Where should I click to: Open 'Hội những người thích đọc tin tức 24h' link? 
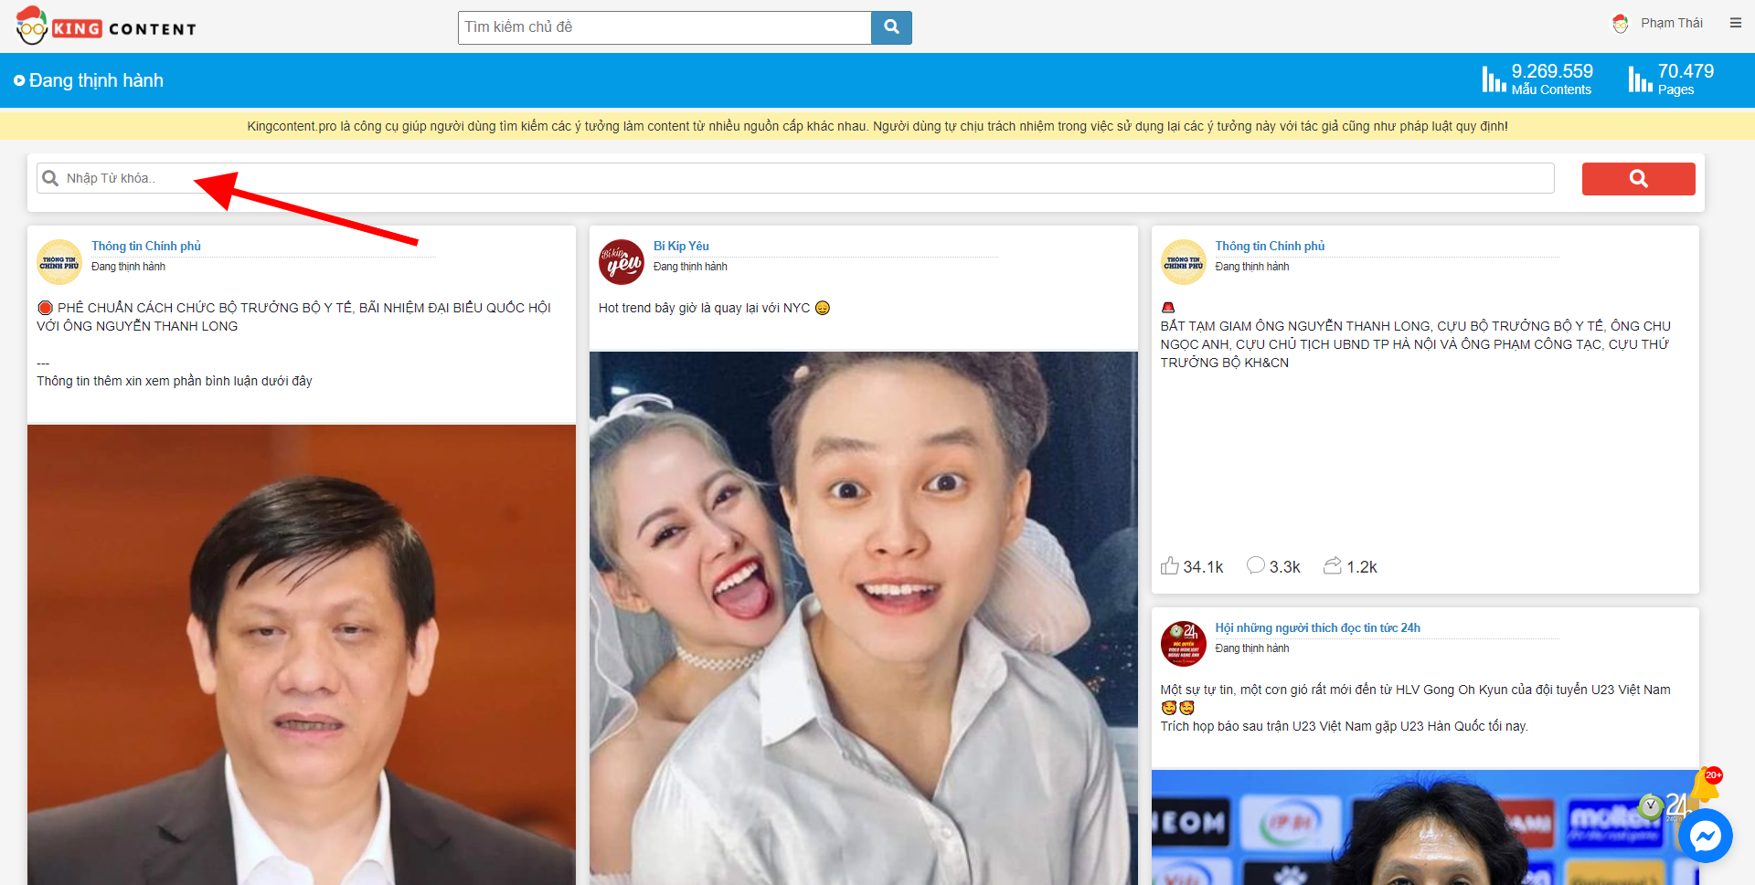(1317, 627)
